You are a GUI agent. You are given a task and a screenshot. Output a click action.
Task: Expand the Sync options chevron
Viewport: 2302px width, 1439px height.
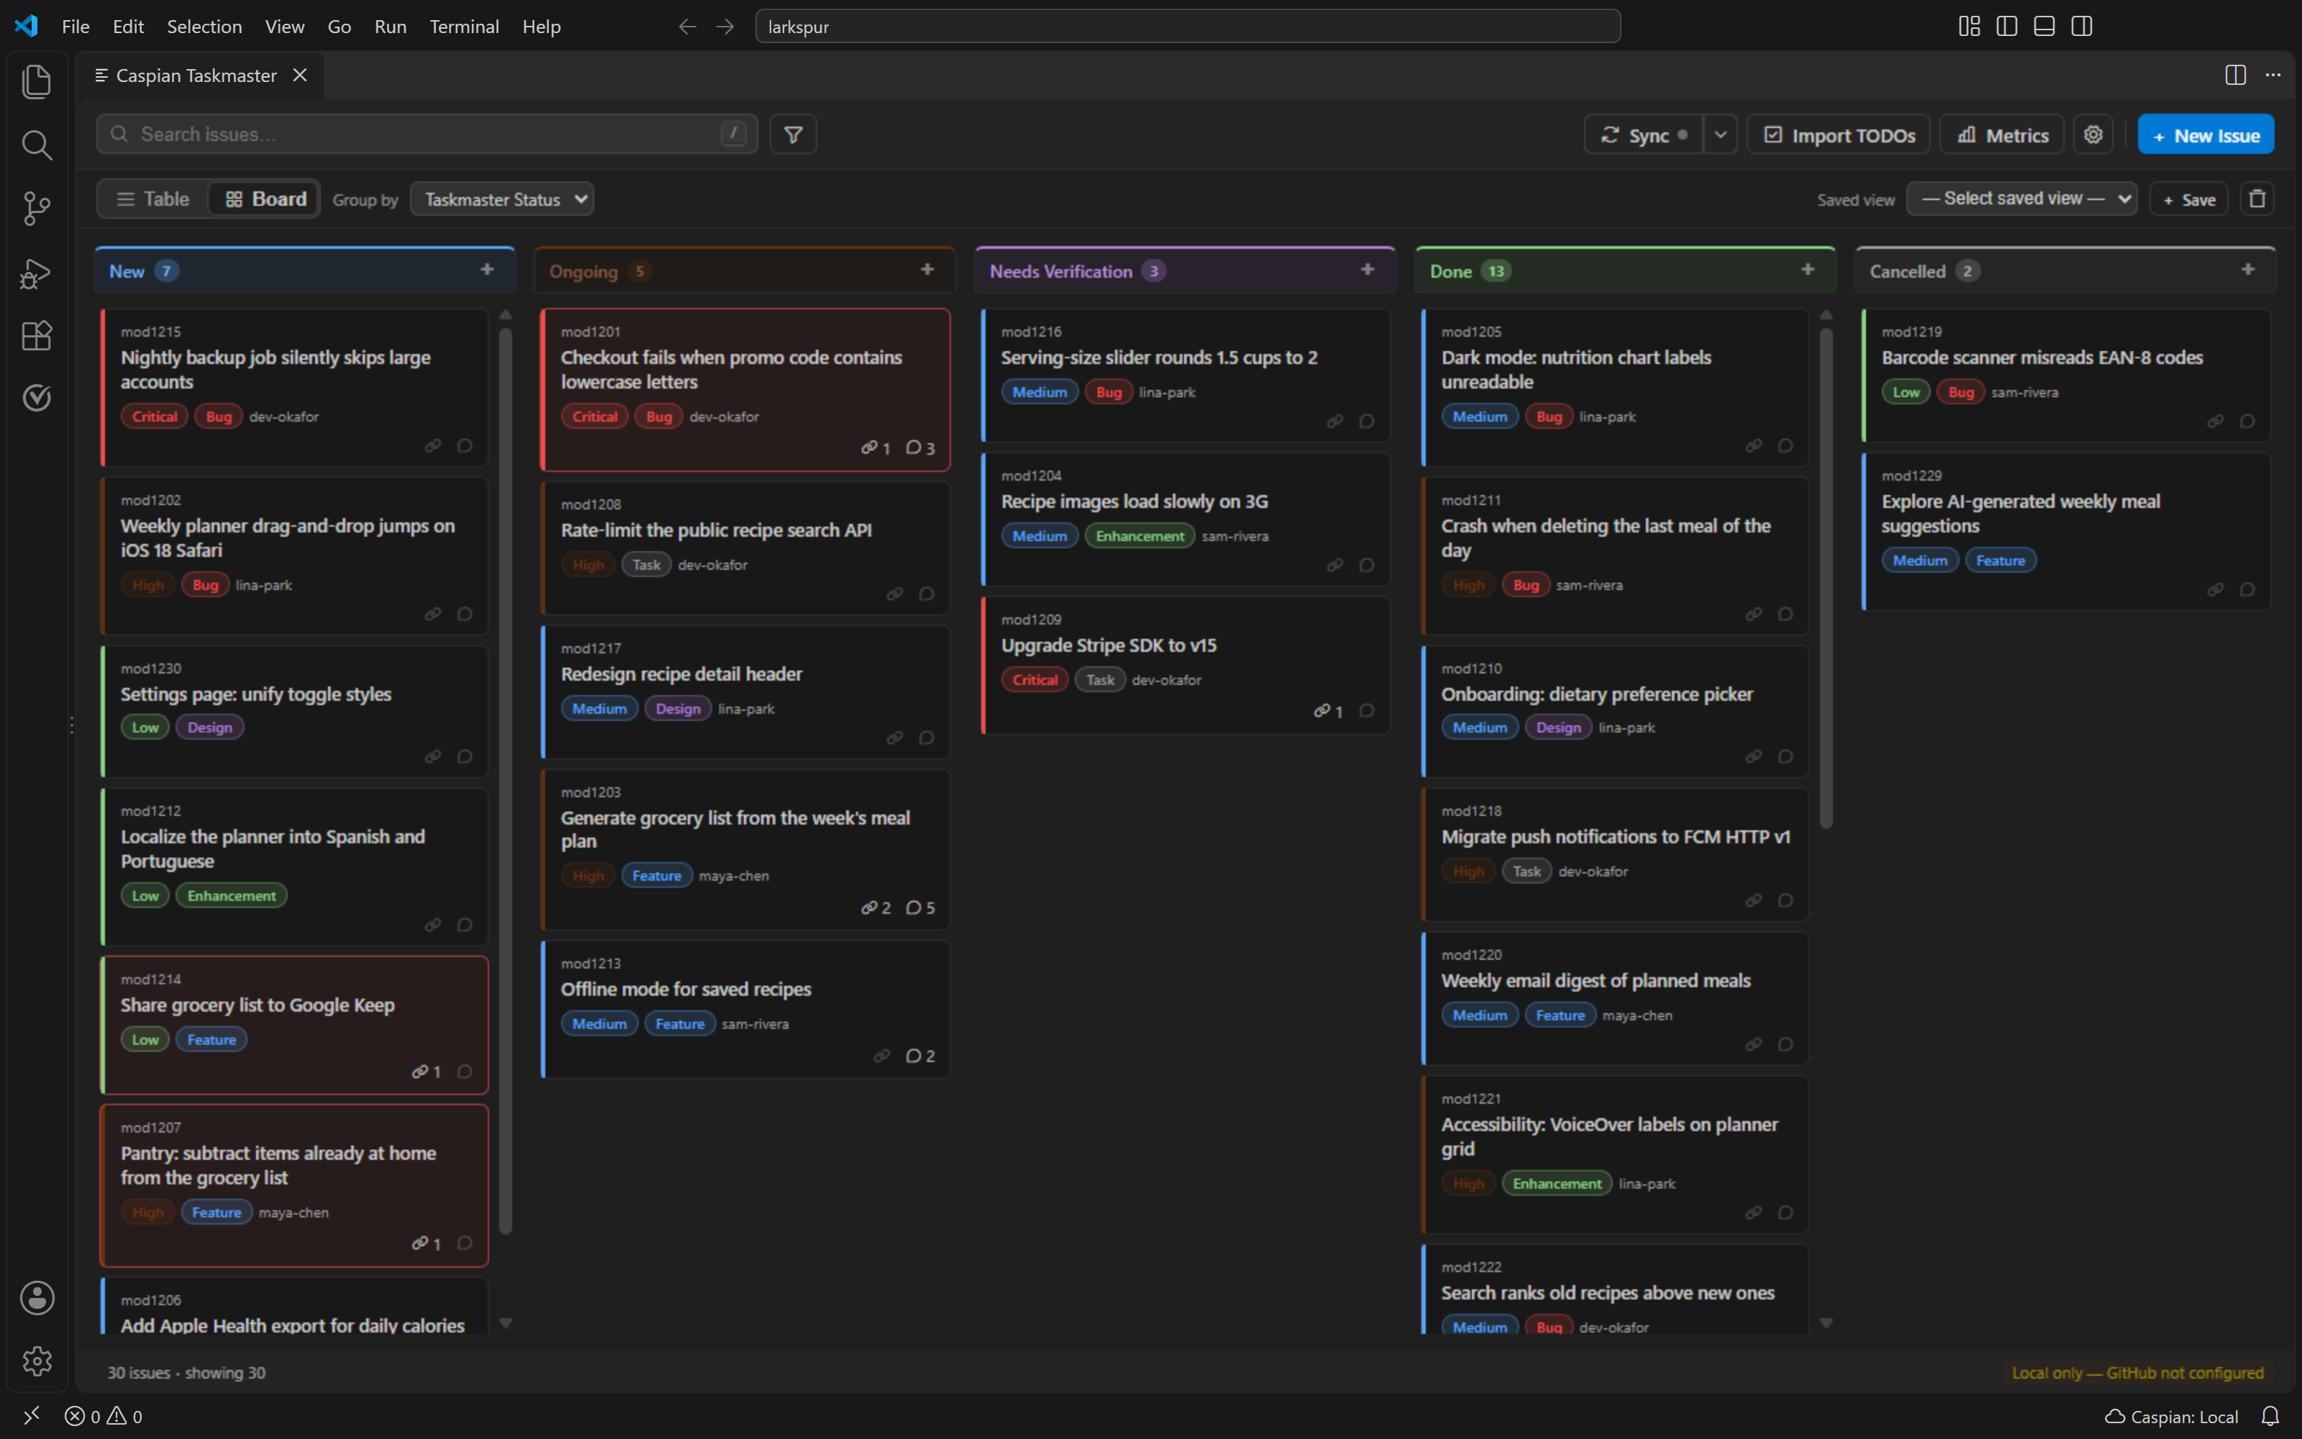click(1720, 135)
